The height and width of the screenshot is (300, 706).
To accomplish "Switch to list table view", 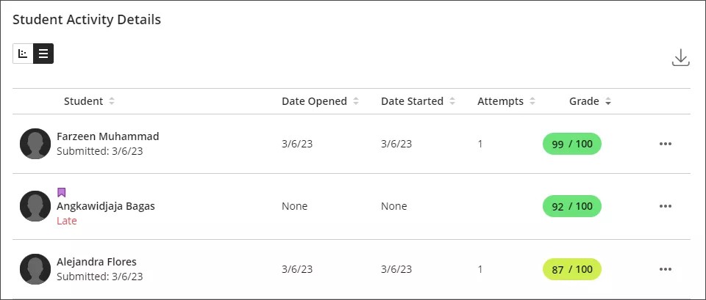I will pos(43,54).
